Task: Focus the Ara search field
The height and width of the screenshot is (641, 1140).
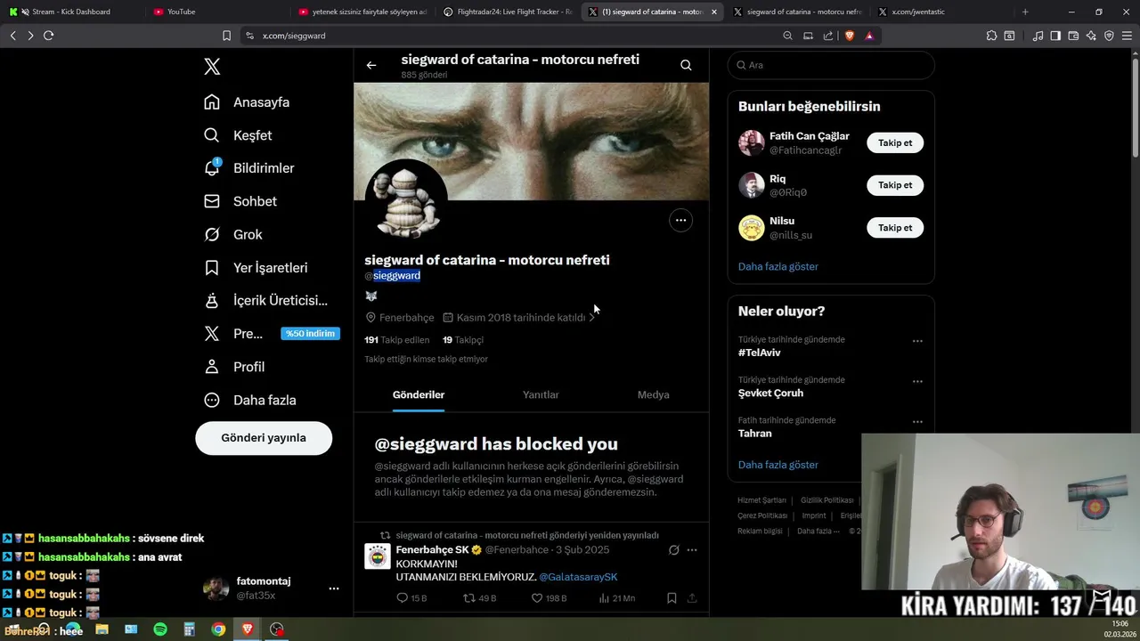Action: pyautogui.click(x=831, y=65)
